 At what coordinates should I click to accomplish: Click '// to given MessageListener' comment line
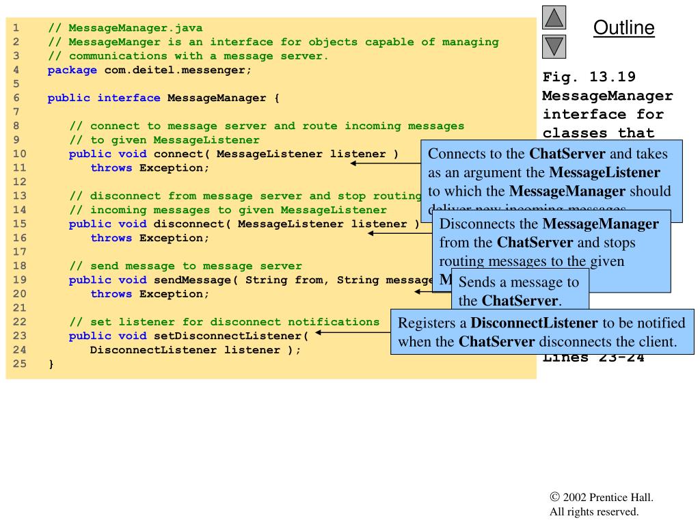click(x=164, y=140)
